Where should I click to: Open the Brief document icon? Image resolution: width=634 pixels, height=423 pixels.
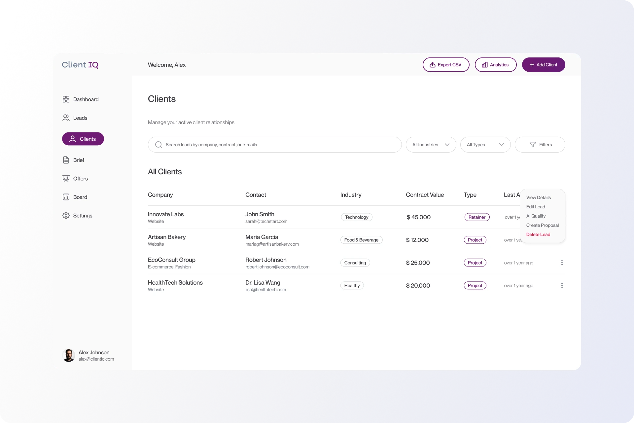[66, 160]
